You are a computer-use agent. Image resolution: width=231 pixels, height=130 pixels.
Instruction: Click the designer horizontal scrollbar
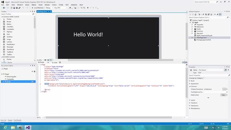click(121, 60)
